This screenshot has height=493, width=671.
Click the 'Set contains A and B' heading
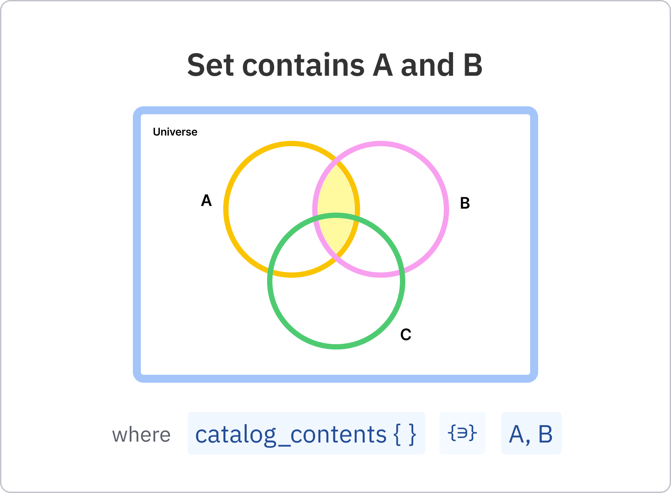(x=335, y=65)
